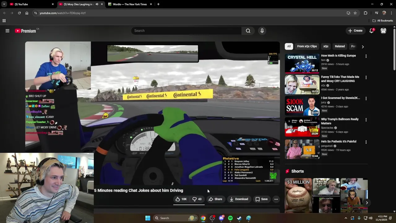The width and height of the screenshot is (396, 223).
Task: Click the Chrome address bar URL
Action: coord(62,13)
